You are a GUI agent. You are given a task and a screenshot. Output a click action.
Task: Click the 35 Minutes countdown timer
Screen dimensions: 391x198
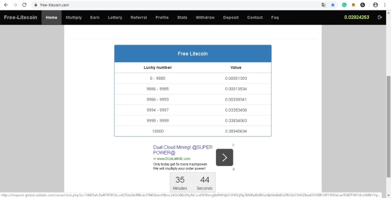point(180,183)
